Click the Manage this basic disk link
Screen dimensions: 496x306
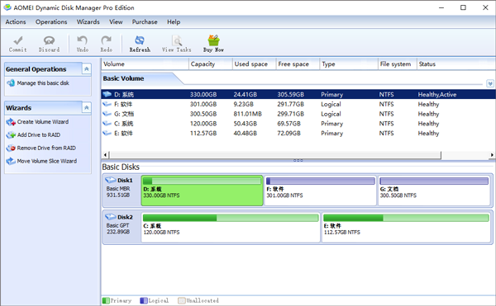tap(43, 83)
